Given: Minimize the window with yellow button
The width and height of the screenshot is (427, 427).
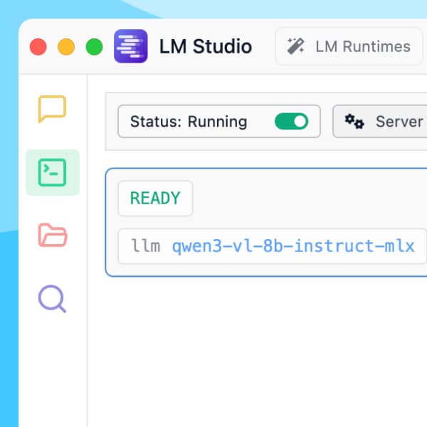Looking at the screenshot, I should tap(66, 47).
